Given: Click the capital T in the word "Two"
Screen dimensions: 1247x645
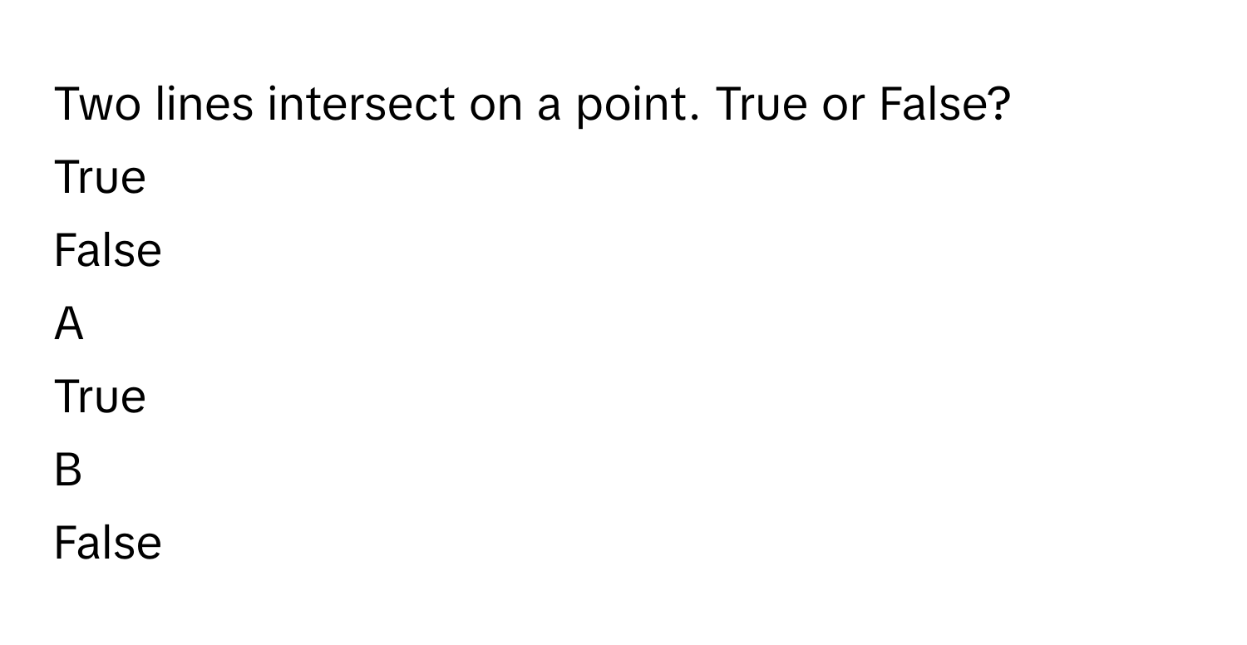Looking at the screenshot, I should click(67, 105).
